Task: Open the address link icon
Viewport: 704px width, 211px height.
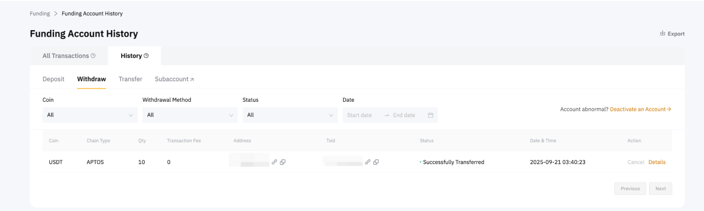Action: [274, 162]
